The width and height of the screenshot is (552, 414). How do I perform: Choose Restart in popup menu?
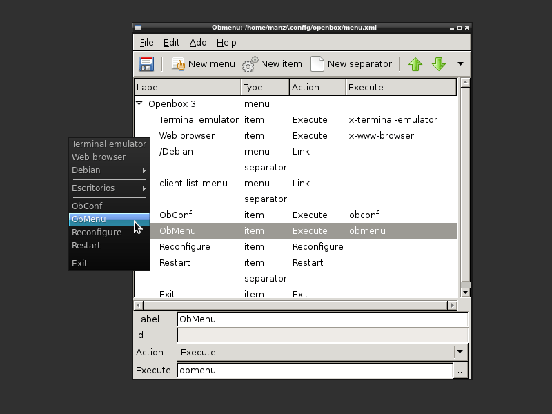[x=109, y=246]
